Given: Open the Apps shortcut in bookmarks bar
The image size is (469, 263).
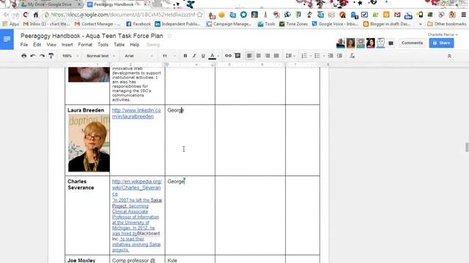Looking at the screenshot, I should tap(11, 24).
